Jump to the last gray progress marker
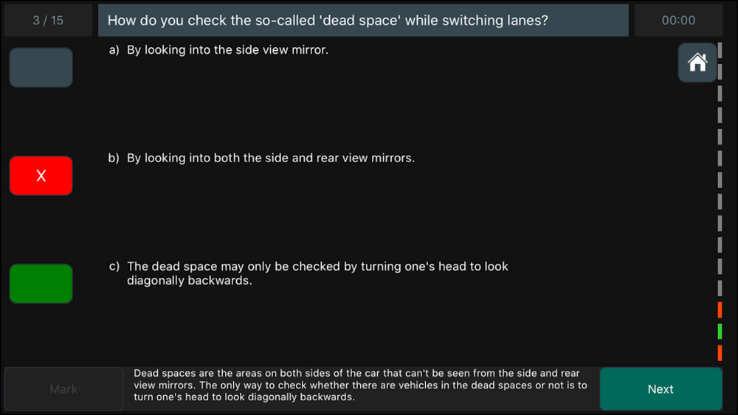The height and width of the screenshot is (415, 738). click(x=720, y=288)
